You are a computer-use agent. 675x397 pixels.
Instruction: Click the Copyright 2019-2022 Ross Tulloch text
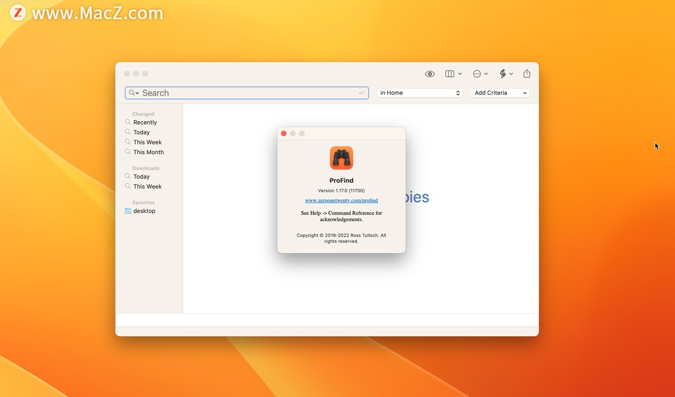pyautogui.click(x=342, y=238)
